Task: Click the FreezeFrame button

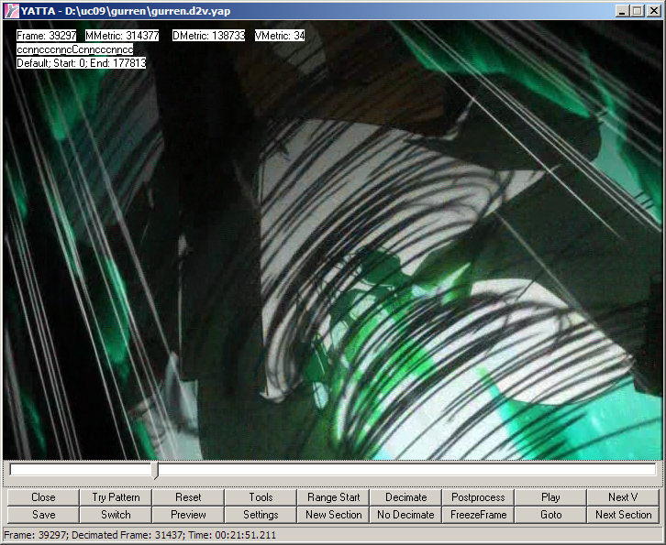Action: coord(478,515)
